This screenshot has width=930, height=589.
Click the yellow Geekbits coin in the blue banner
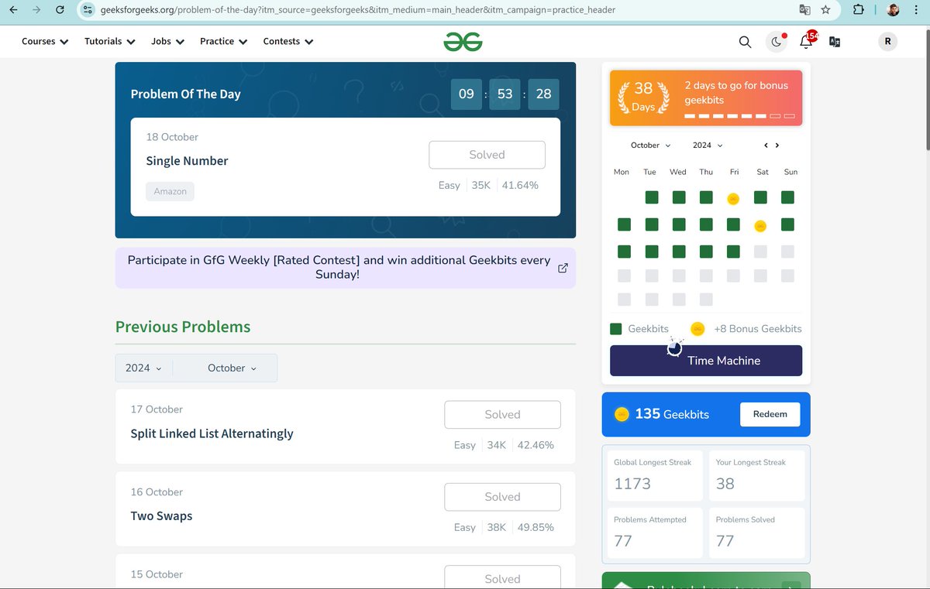point(622,414)
